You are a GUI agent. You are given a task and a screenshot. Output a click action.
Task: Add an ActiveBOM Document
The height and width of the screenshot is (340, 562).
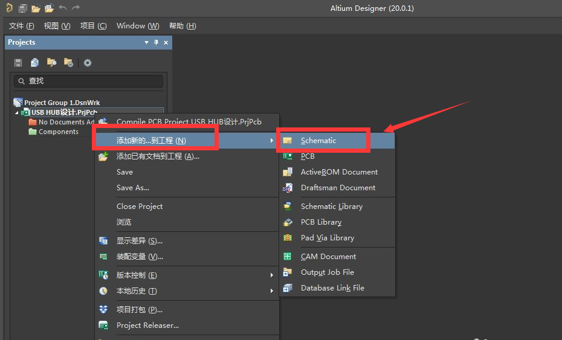click(337, 172)
